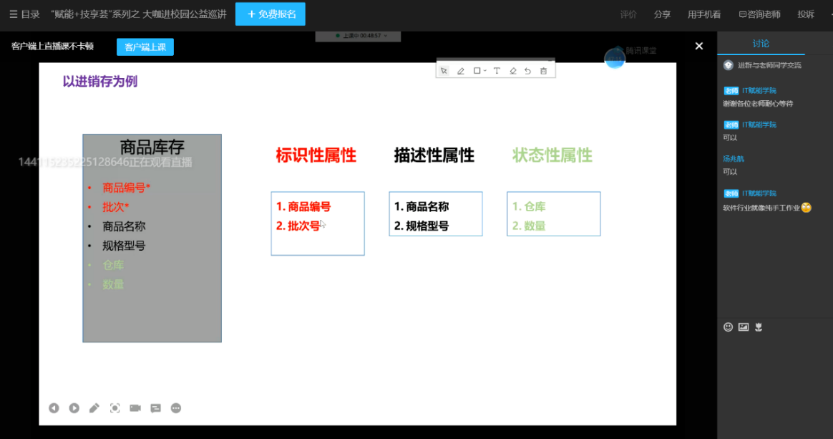Switch to the 讨论 tab

761,44
